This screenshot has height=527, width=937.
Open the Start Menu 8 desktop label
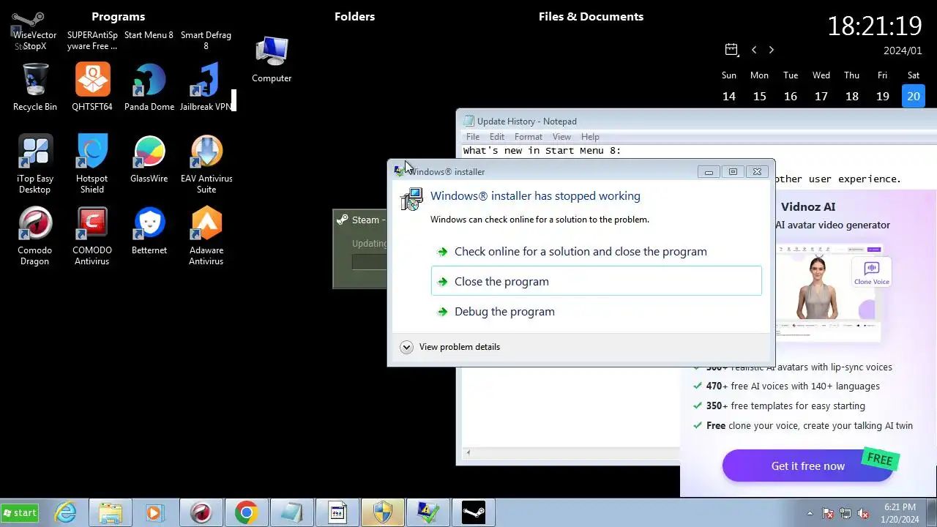coord(149,35)
